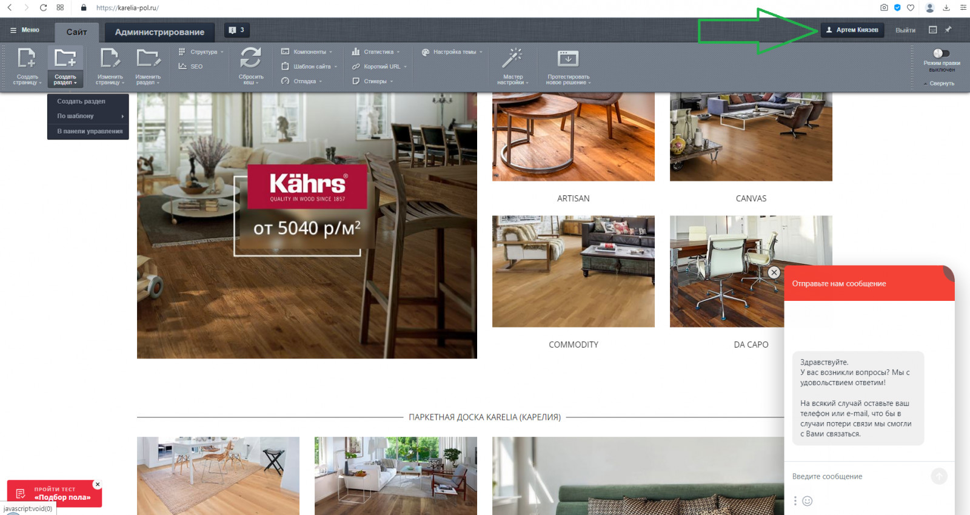Click the Изменить страницу toolbar icon

110,58
